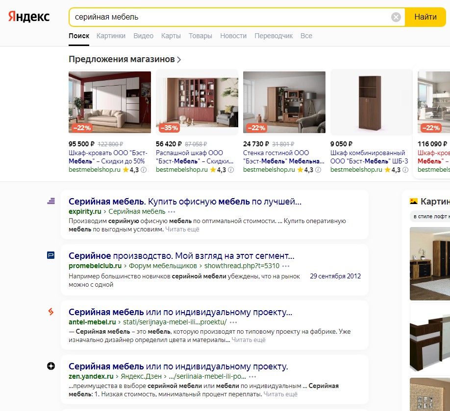Click the zen.yandex.ru site favicon
450x411 pixels.
(x=51, y=366)
